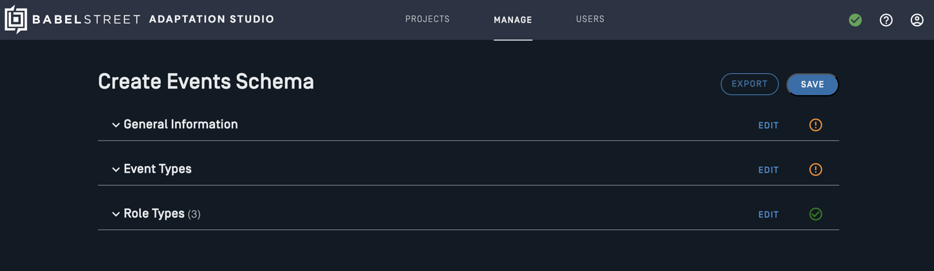Switch to the Projects tab
The image size is (934, 271).
(x=427, y=19)
